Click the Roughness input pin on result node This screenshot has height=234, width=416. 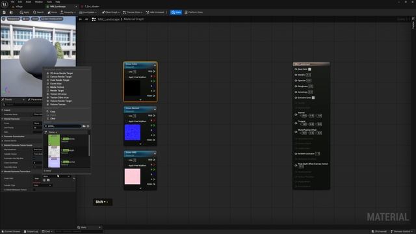pos(296,86)
